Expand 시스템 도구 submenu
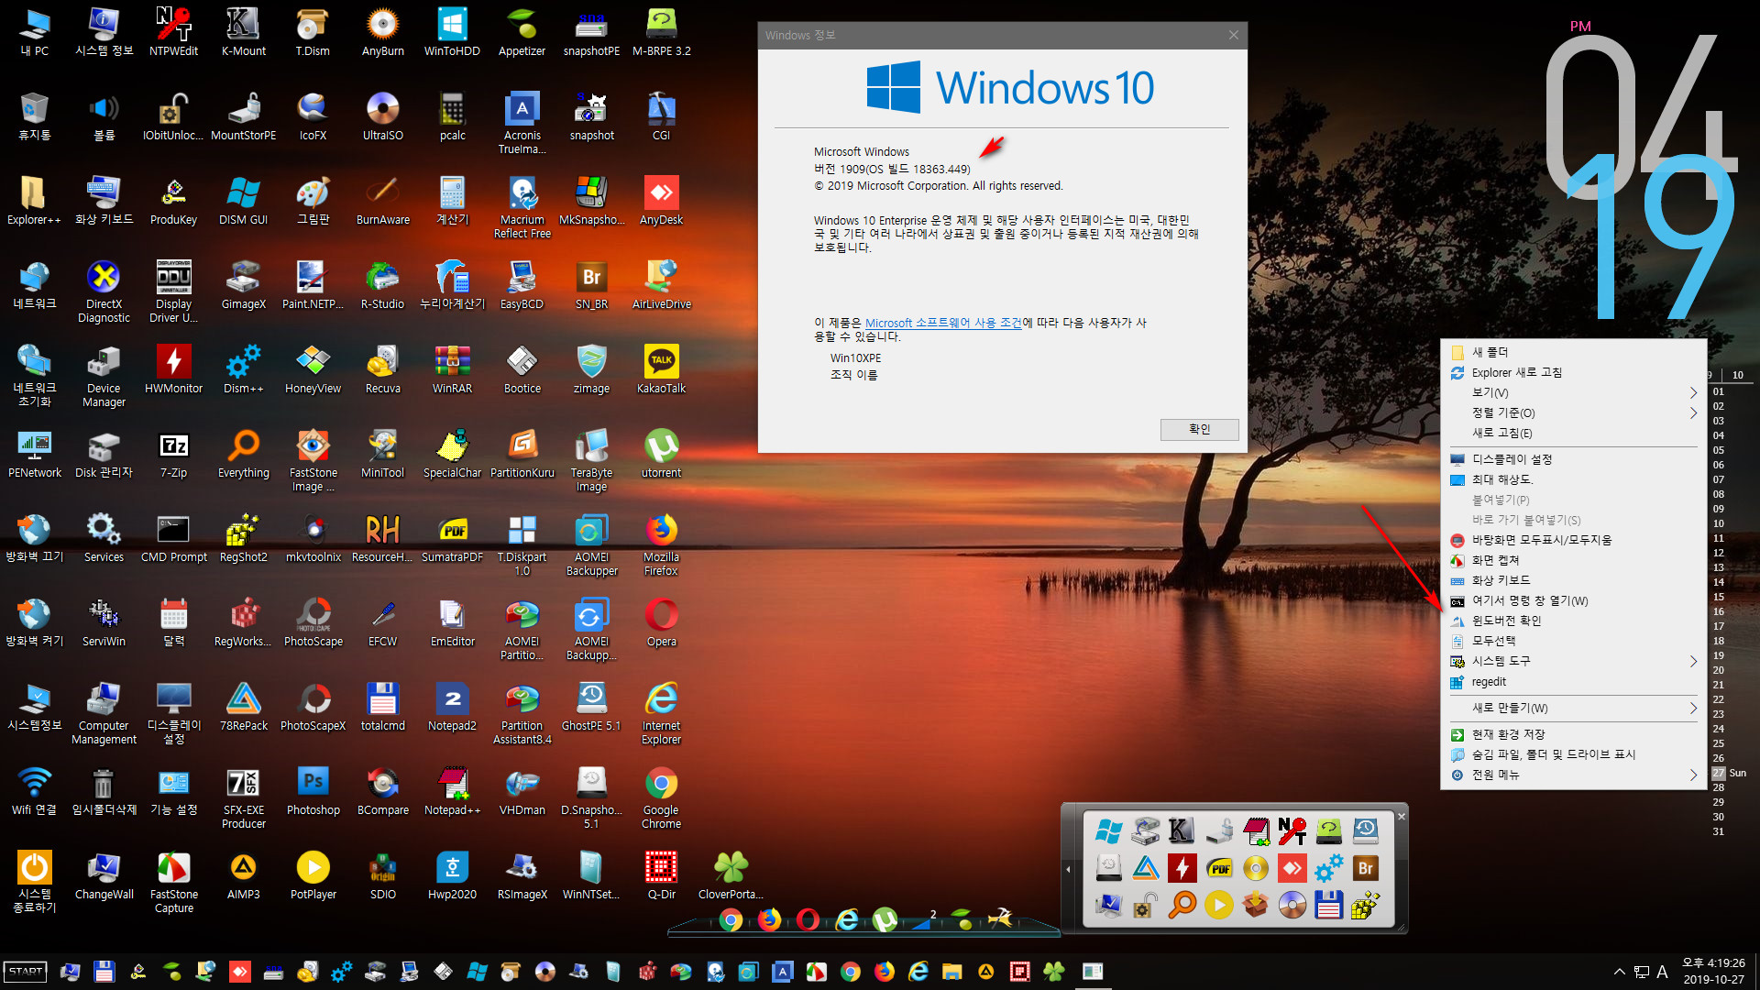 pos(1573,661)
